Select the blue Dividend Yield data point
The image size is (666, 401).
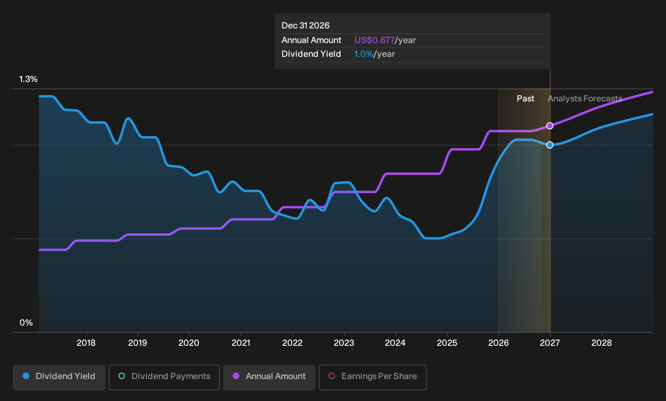550,145
